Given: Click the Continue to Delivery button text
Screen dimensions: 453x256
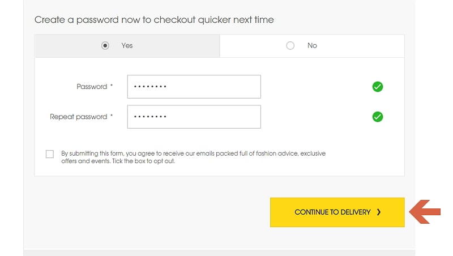Looking at the screenshot, I should pos(332,212).
